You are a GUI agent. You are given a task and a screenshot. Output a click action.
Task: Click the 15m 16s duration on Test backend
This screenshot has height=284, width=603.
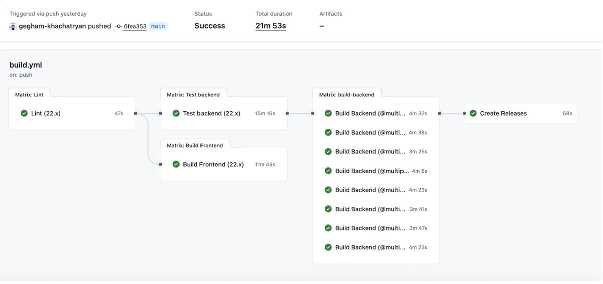coord(265,114)
